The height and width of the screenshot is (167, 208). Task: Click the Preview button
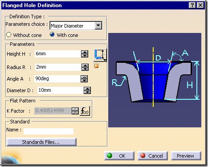(186, 156)
